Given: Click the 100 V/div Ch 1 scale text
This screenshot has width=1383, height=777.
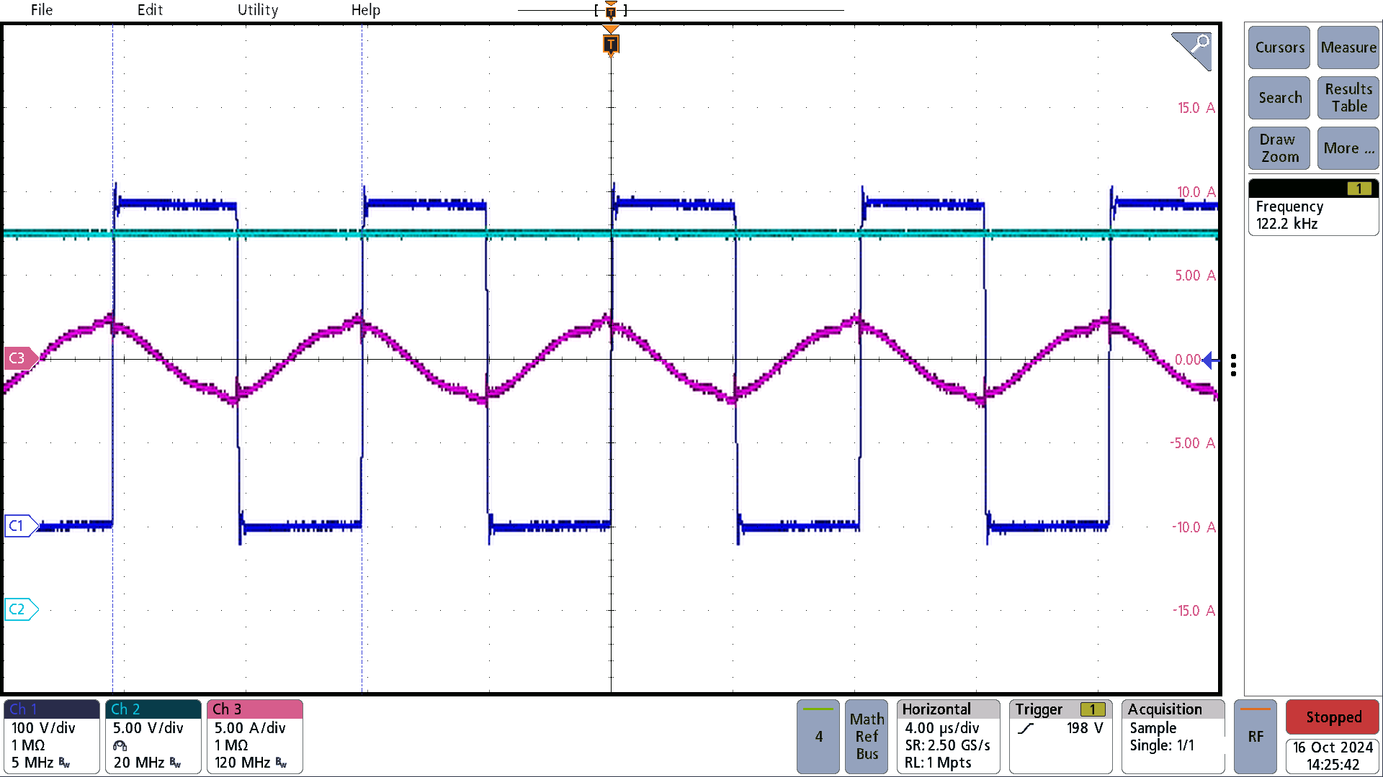Looking at the screenshot, I should [x=43, y=728].
